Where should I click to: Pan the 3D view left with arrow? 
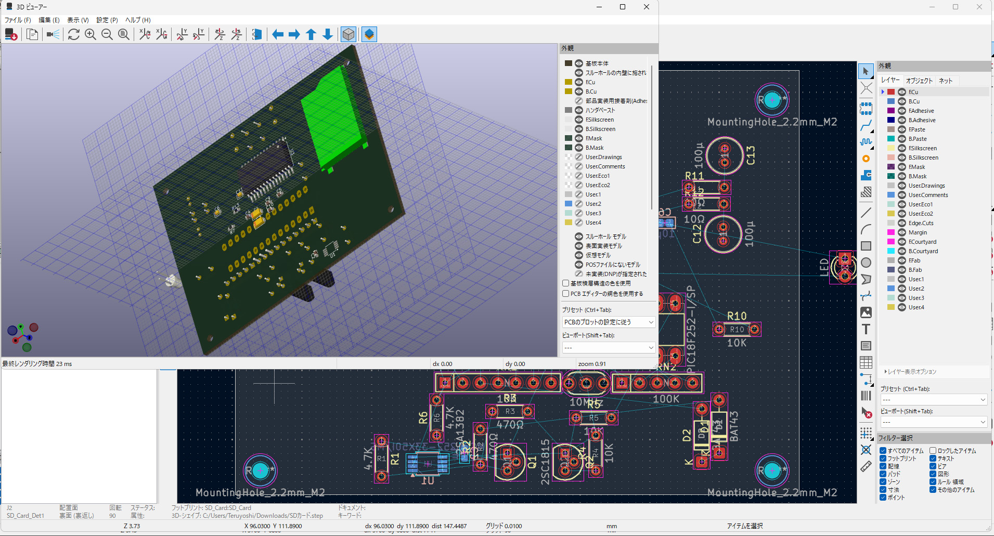click(x=278, y=34)
